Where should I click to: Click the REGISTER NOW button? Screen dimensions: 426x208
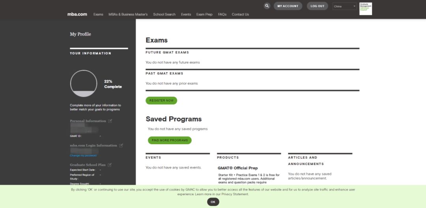pos(161,100)
